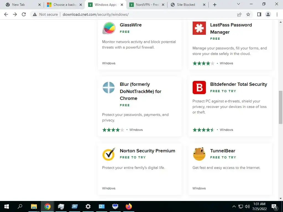Open LastPass Password Manager title link

(231, 28)
